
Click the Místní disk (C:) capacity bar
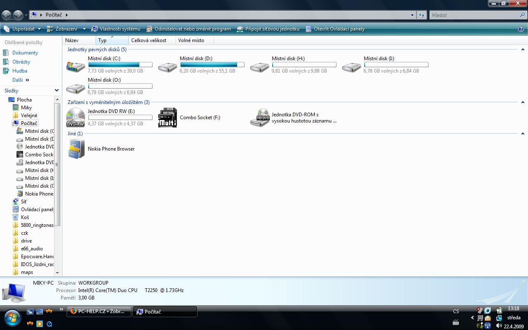(120, 65)
